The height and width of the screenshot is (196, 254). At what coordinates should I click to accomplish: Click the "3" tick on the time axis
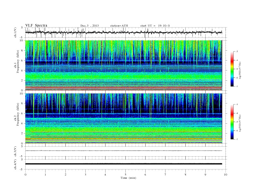tap(86, 175)
